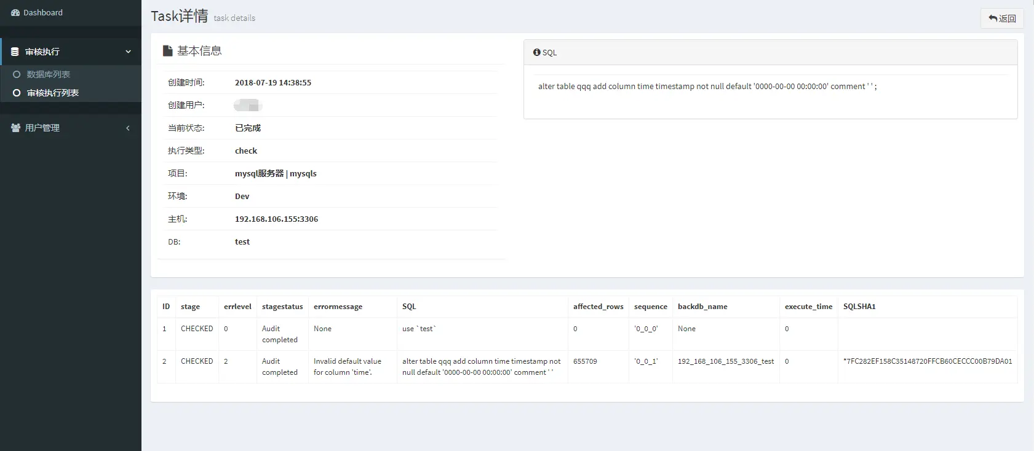The image size is (1034, 451).
Task: Click the backdb_name 192_168_106_155_3306_test cell
Action: pyautogui.click(x=726, y=361)
